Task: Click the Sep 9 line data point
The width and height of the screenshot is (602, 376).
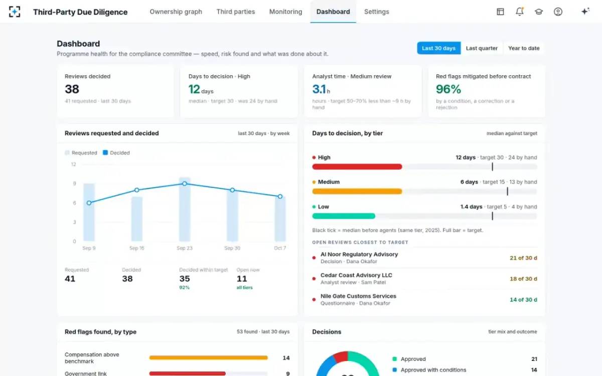Action: coord(89,203)
